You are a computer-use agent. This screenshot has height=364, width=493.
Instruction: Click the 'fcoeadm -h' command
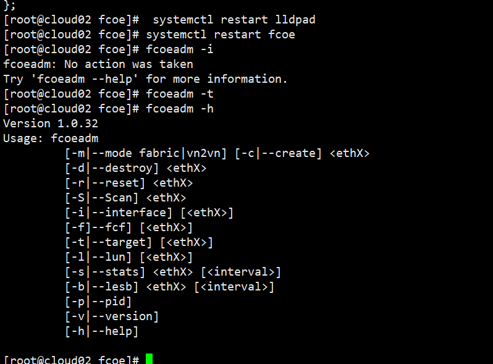pyautogui.click(x=179, y=109)
